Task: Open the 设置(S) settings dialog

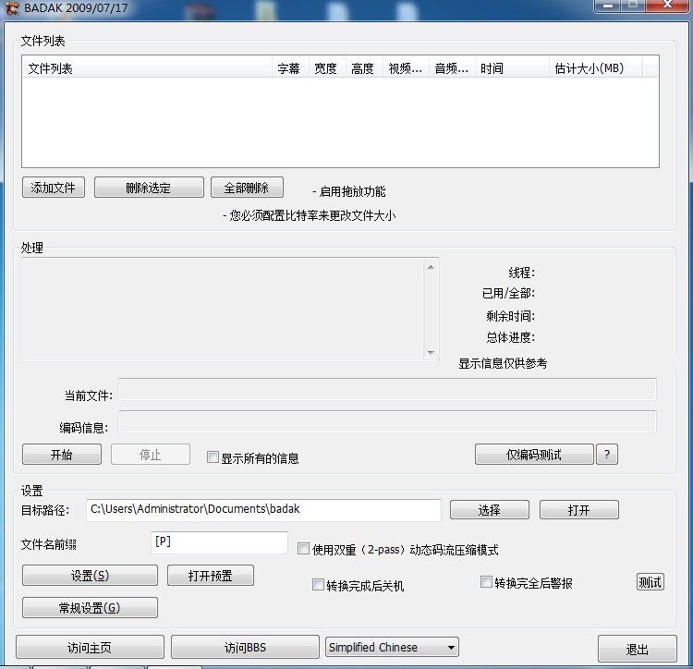Action: 90,576
